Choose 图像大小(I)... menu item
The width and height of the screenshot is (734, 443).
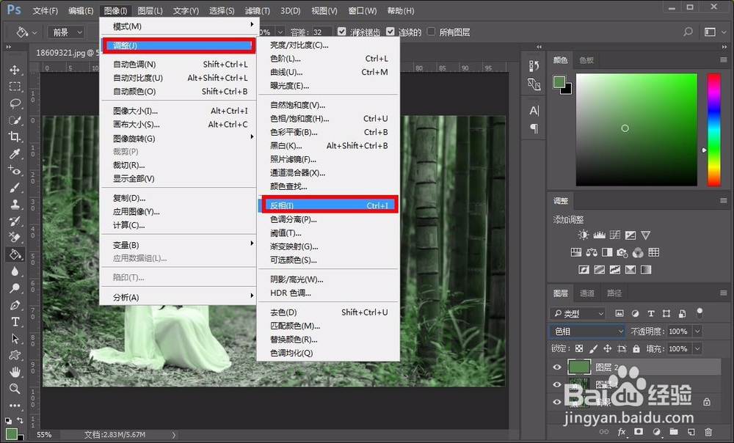click(178, 111)
